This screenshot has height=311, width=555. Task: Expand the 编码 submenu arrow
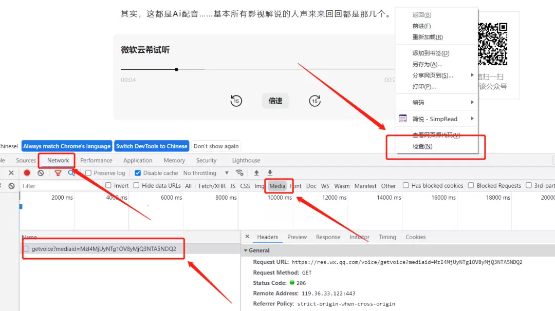pyautogui.click(x=472, y=102)
